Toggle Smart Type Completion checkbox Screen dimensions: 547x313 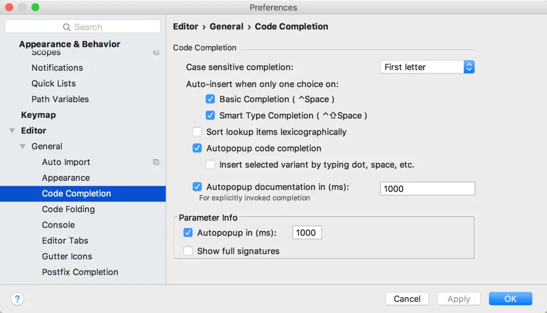pyautogui.click(x=210, y=116)
